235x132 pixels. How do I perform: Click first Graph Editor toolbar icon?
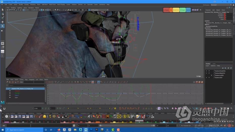tap(7, 82)
